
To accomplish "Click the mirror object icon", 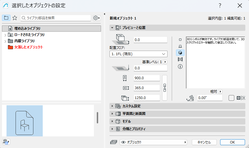I will 241,98.
